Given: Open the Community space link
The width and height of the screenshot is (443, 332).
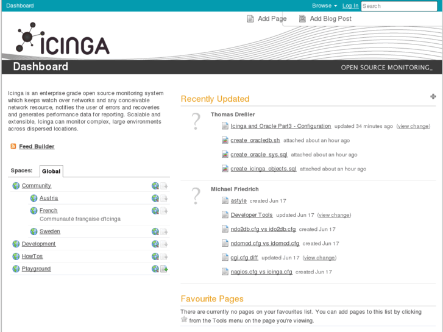Looking at the screenshot, I should [37, 186].
